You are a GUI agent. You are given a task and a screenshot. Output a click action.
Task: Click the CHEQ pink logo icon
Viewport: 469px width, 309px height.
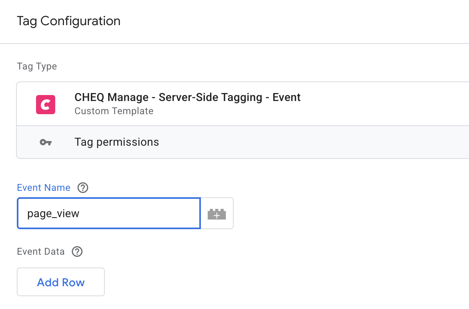46,105
